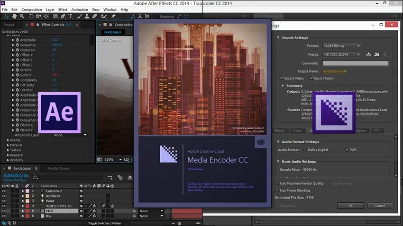Select the Puppet Pin tool
The image size is (403, 226).
(113, 17)
